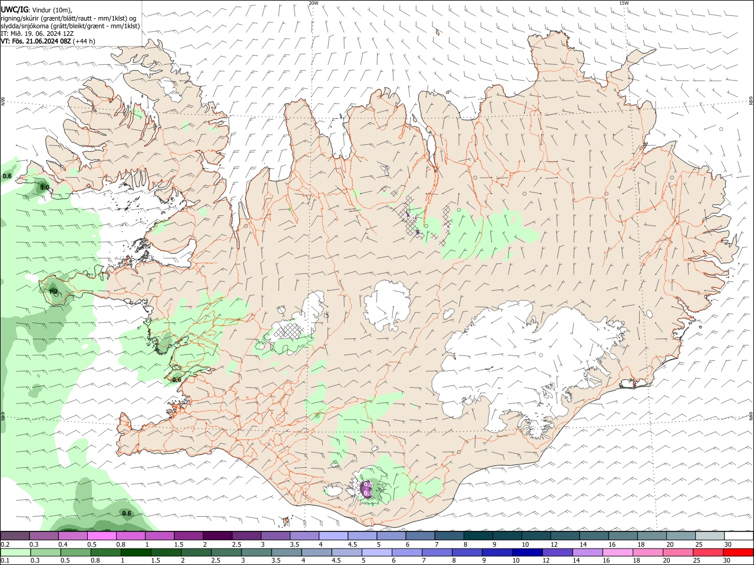Click the '0.4' label on the snow legend
754x565 pixels.
tap(63, 544)
